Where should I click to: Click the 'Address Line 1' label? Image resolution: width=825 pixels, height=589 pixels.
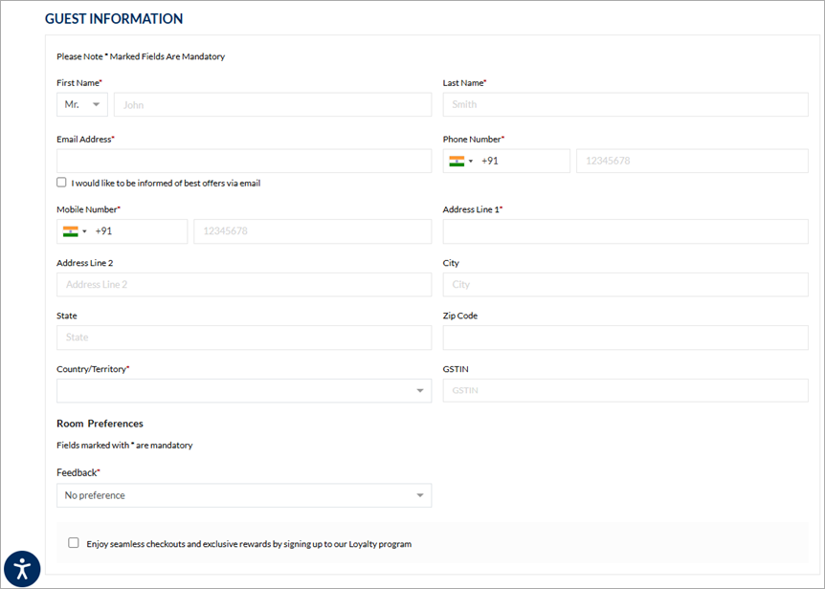[x=473, y=209]
